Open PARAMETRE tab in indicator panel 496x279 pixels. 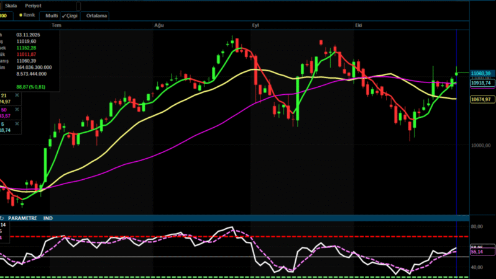pos(23,218)
